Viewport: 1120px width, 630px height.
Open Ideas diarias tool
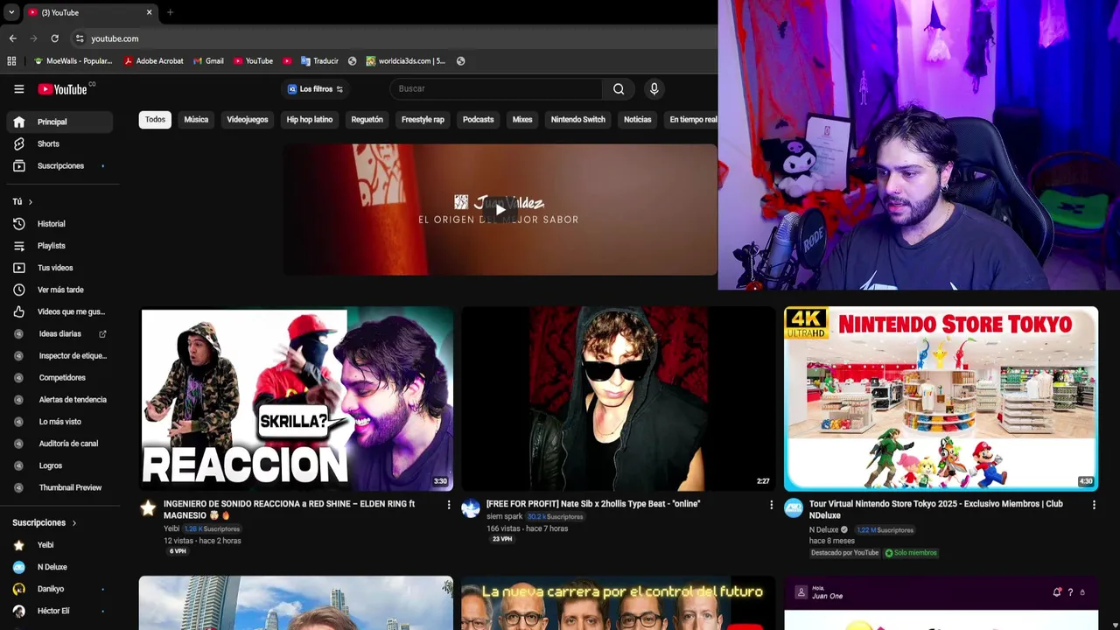[59, 333]
